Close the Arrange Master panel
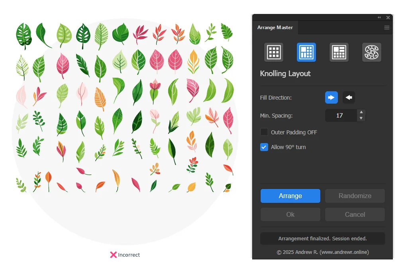The width and height of the screenshot is (406, 273). pos(388,18)
